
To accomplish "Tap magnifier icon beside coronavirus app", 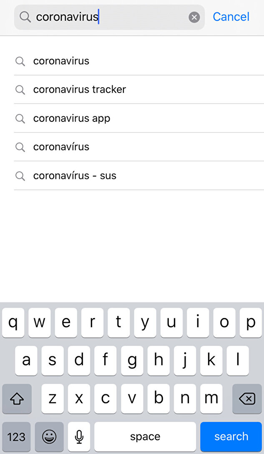I will (20, 119).
